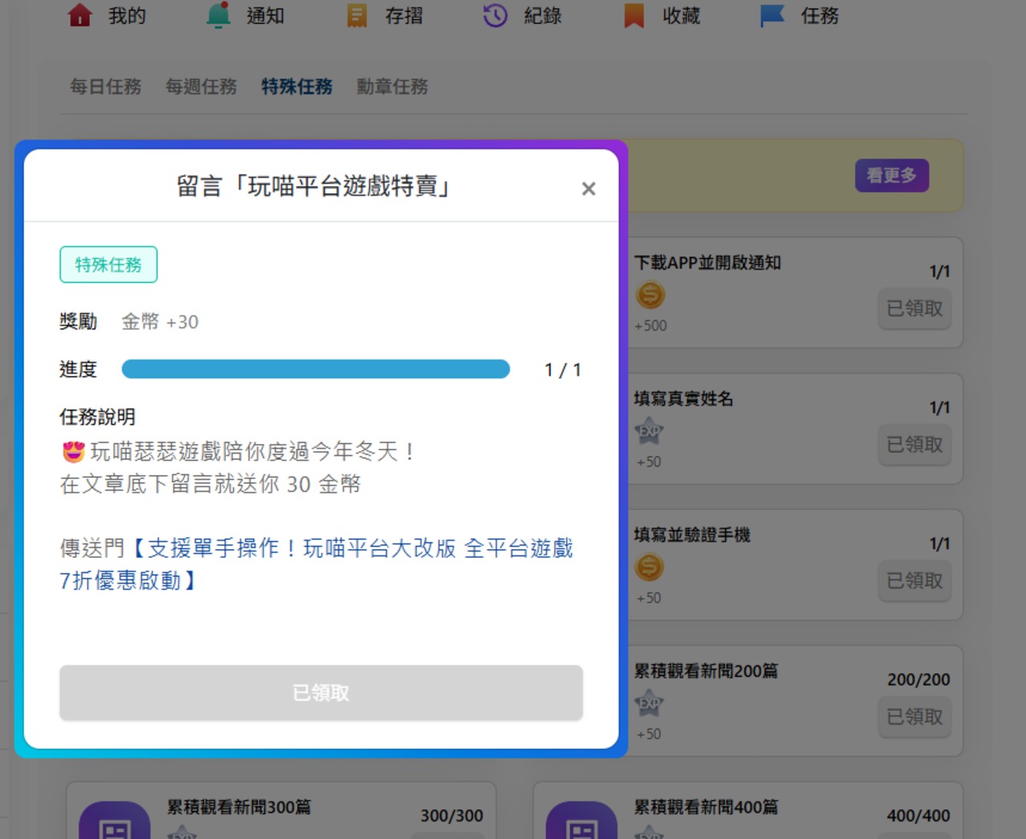Click the yellow 存摺 passbook icon
1026x839 pixels.
357,15
